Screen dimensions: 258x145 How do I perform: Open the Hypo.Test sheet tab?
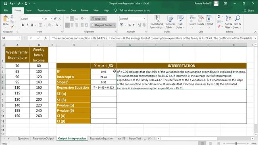click(x=135, y=139)
